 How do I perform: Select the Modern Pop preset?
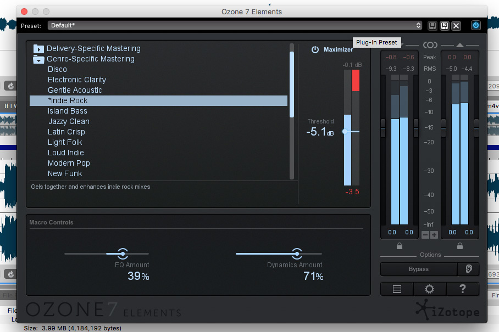69,164
